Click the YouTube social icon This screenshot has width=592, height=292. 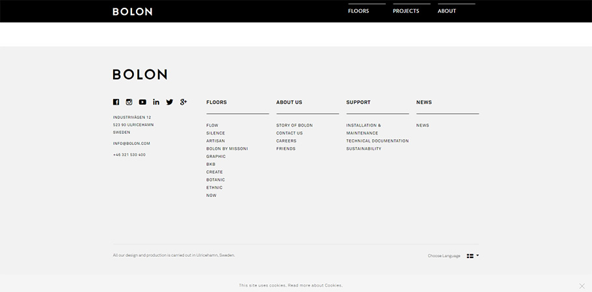tap(142, 102)
